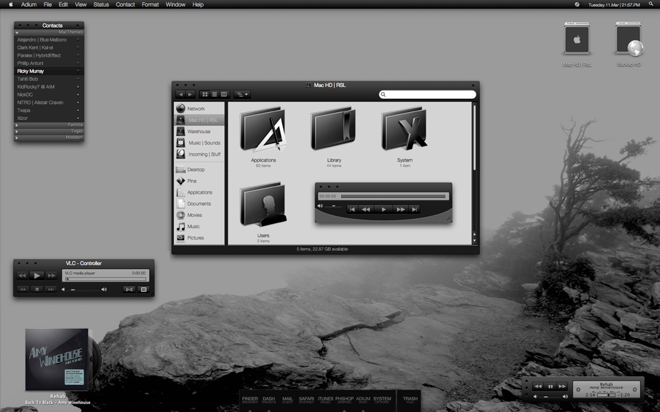The image size is (660, 412).
Task: Open Window menu
Action: tap(176, 4)
